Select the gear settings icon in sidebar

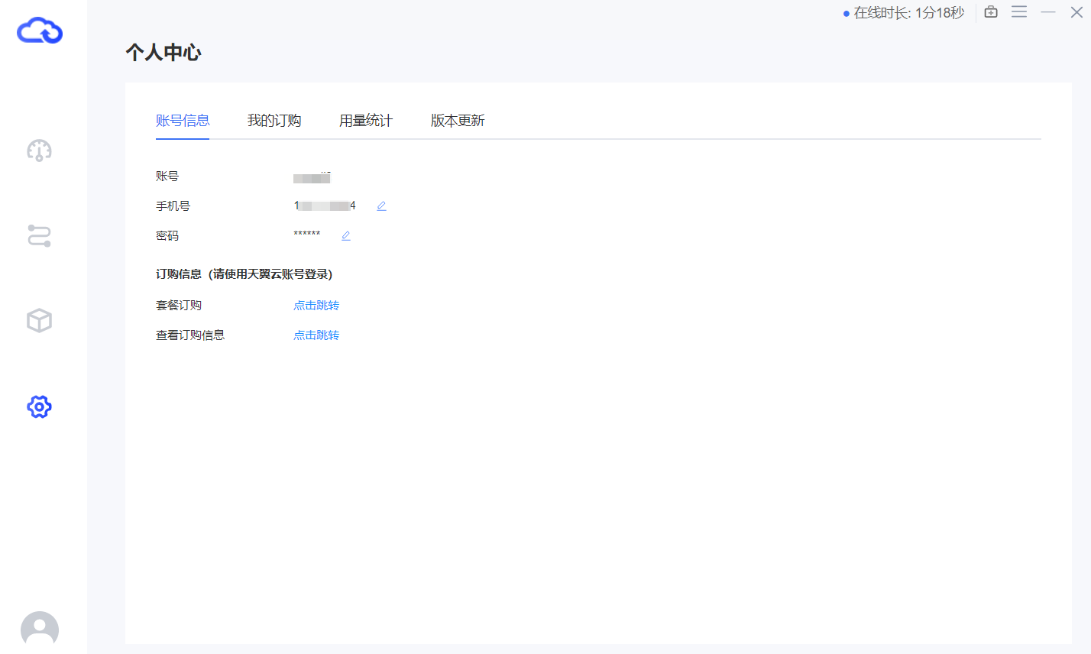point(39,406)
